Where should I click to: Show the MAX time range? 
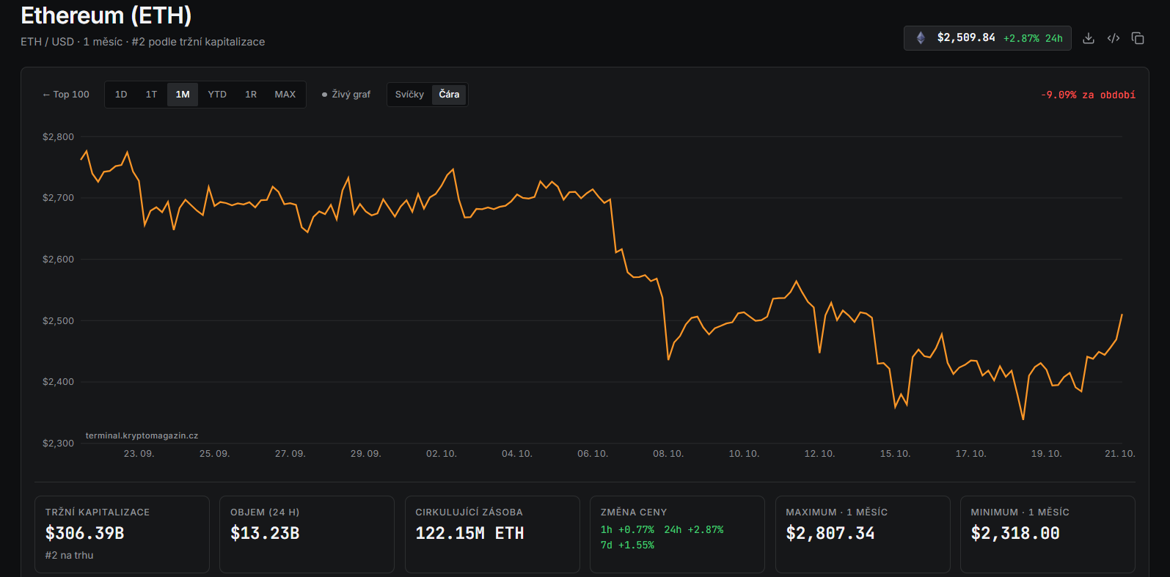(285, 95)
